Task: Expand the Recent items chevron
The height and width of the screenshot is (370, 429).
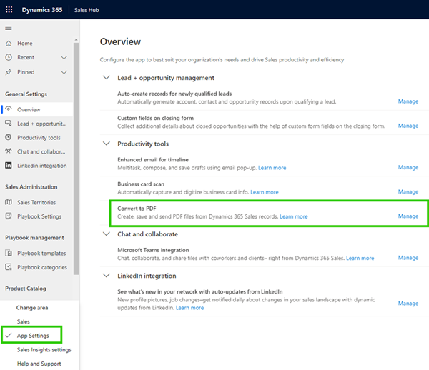Action: pos(64,58)
